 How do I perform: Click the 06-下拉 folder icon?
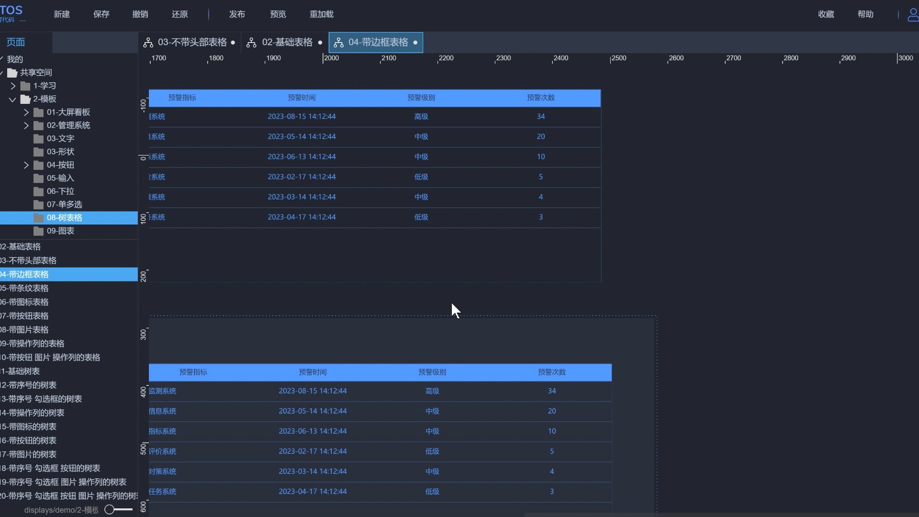coord(39,191)
